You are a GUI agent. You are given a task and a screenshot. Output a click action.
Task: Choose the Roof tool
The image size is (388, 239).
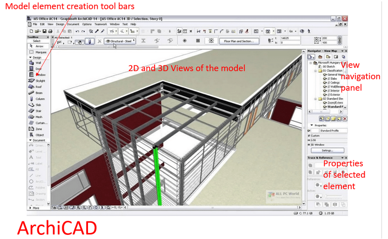point(37,87)
